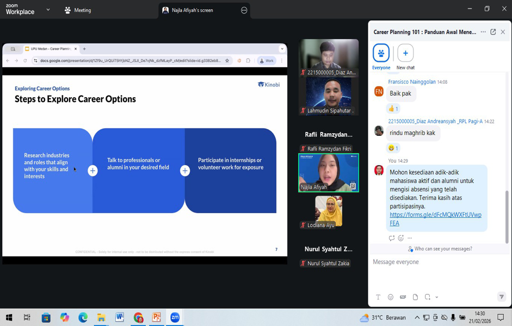Switch to the Meeting tab

click(x=78, y=10)
